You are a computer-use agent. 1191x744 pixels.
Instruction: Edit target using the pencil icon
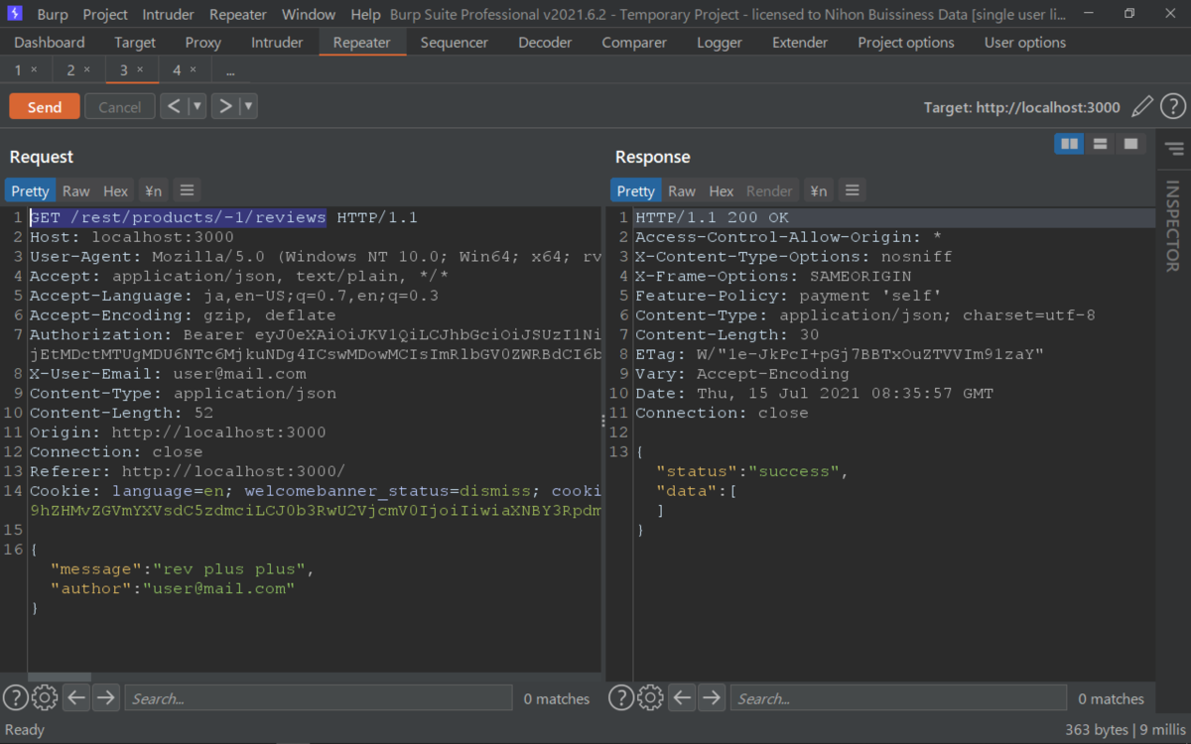pyautogui.click(x=1142, y=106)
